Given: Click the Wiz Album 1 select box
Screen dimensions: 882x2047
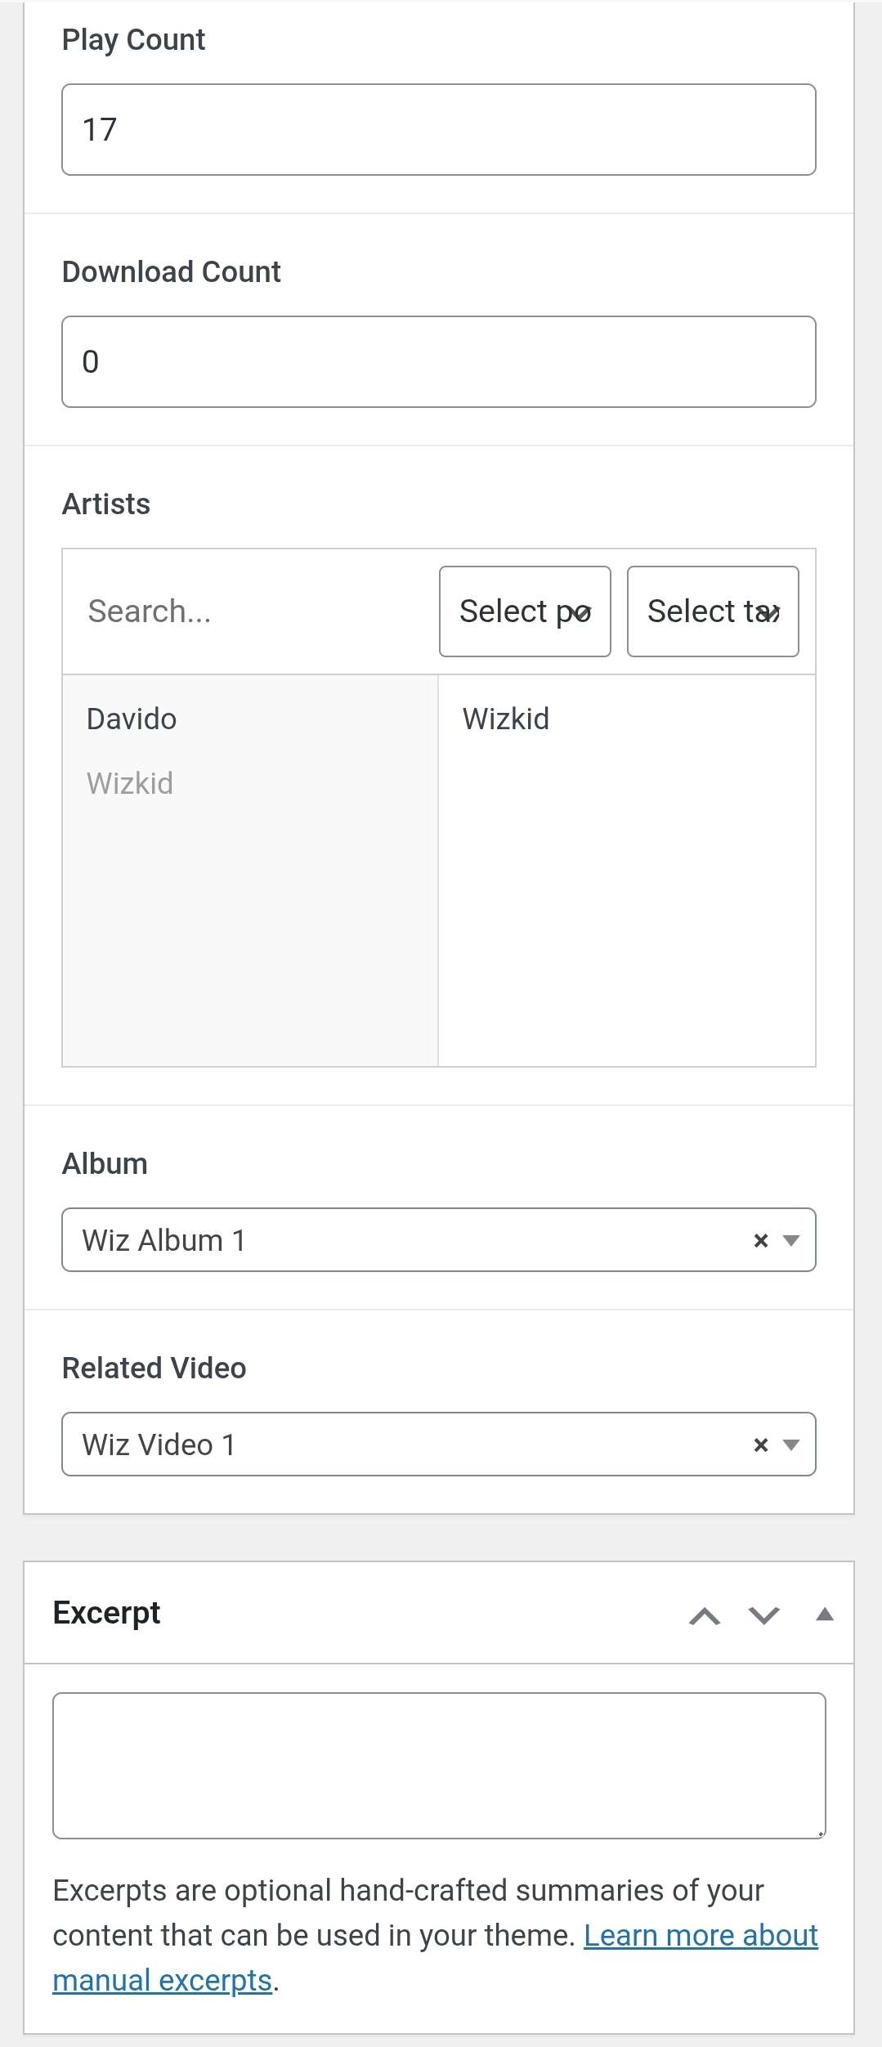Looking at the screenshot, I should 392,1241.
